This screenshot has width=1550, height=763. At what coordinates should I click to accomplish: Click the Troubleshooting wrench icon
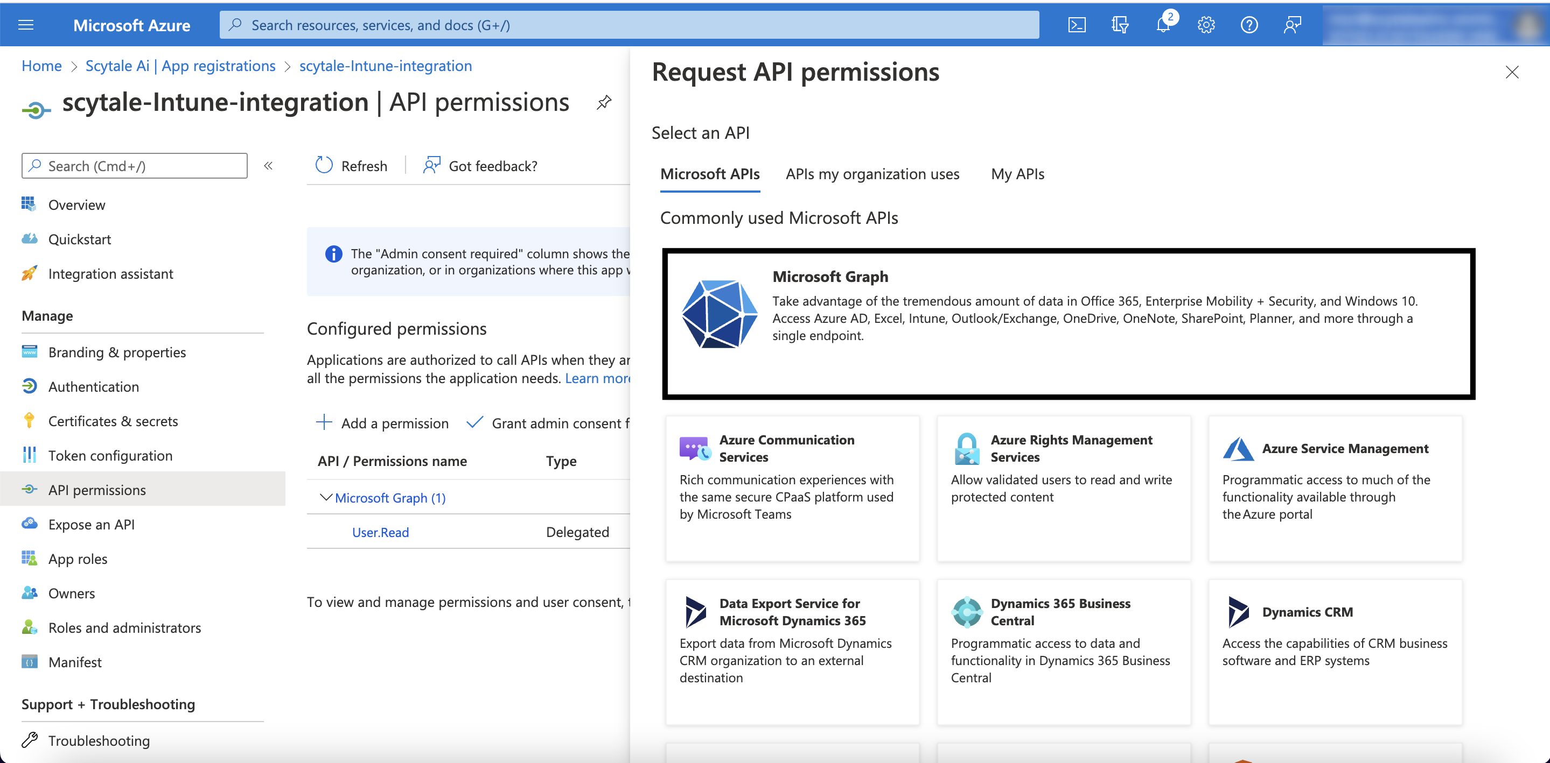pyautogui.click(x=29, y=740)
